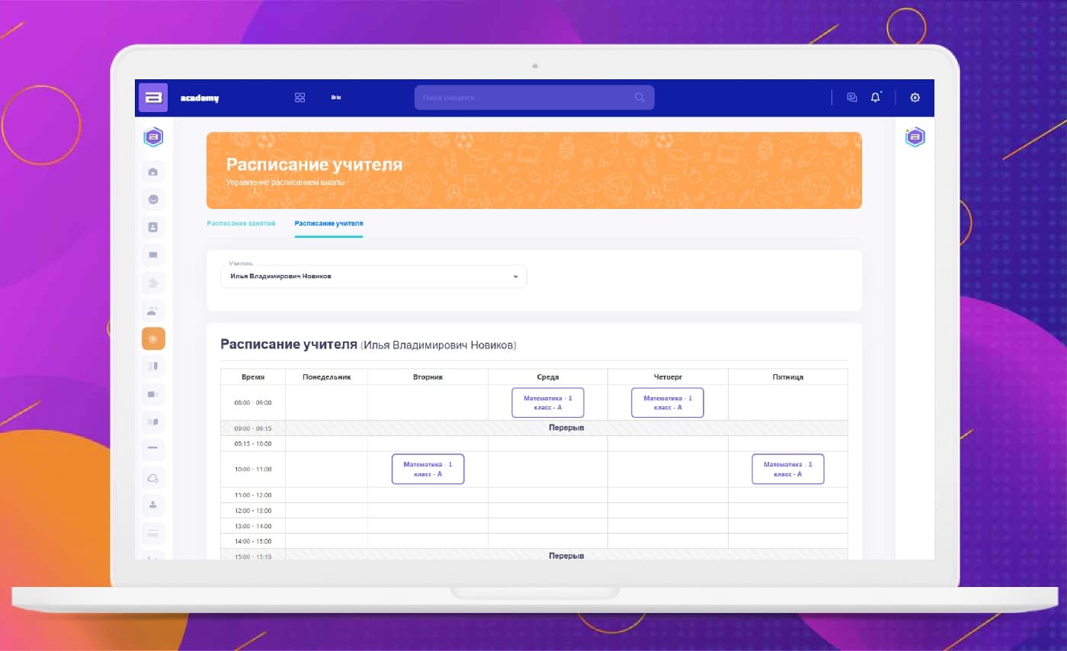Select the Расписание учителя tab
The image size is (1067, 651).
pyautogui.click(x=328, y=223)
